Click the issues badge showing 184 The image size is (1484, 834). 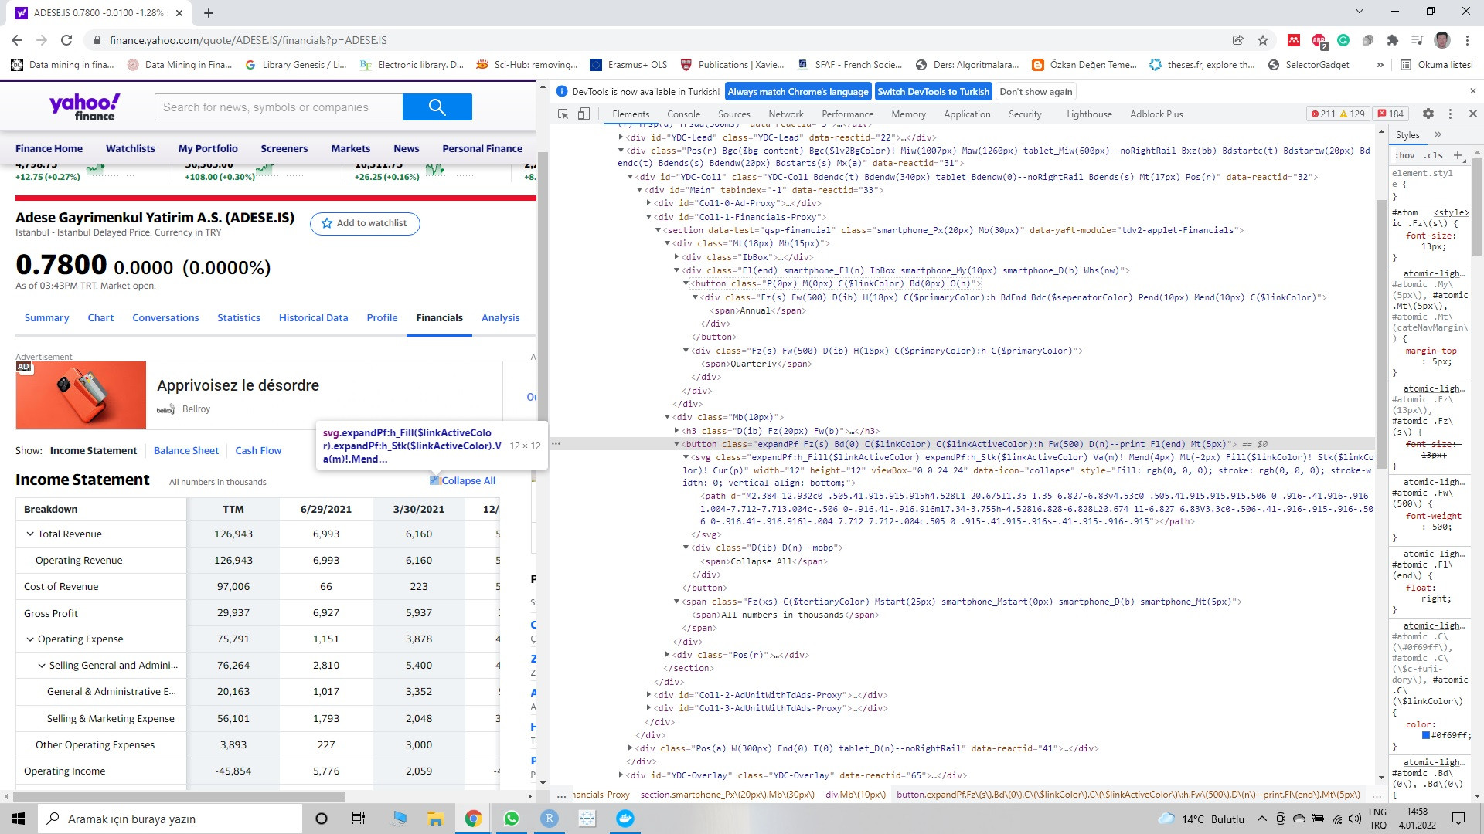point(1391,114)
